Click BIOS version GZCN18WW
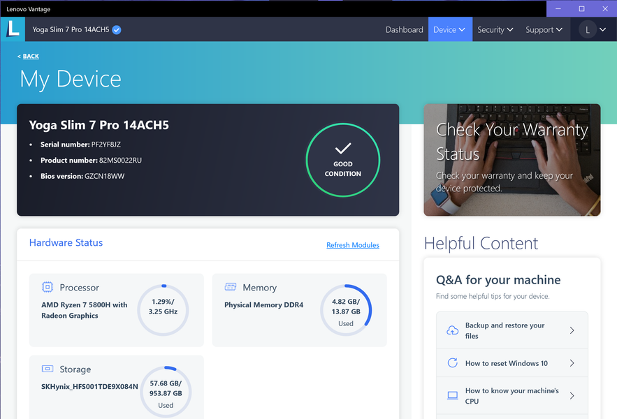 point(104,176)
